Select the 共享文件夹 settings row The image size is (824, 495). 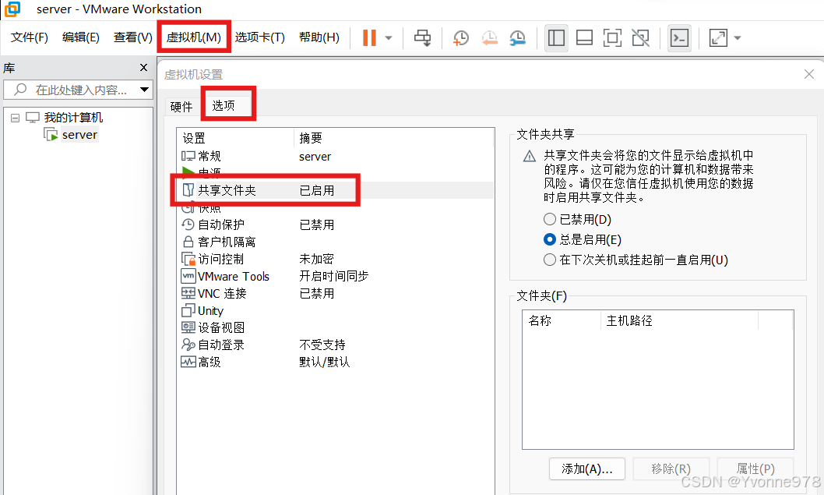(335, 190)
